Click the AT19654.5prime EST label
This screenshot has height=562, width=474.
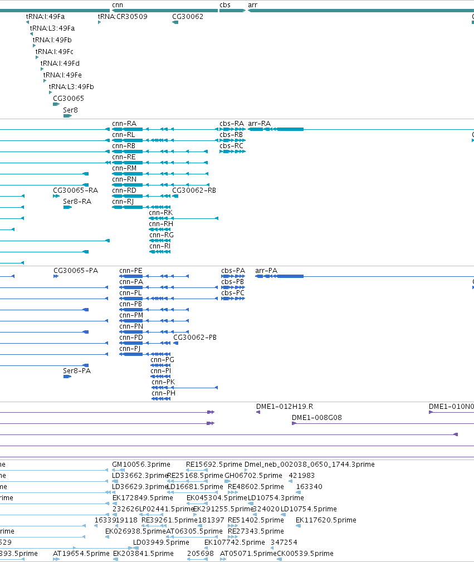pos(81,554)
